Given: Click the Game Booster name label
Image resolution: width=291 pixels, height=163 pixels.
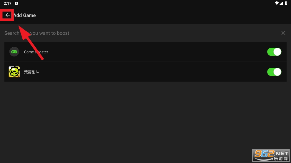Looking at the screenshot, I should 36,52.
